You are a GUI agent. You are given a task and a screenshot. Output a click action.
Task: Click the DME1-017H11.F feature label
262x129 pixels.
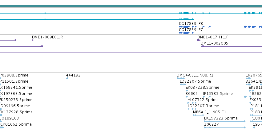212,37
